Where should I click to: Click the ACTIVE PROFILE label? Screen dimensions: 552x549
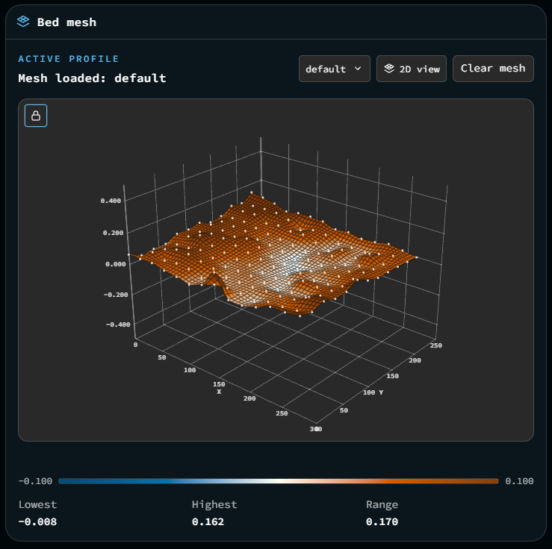(x=68, y=59)
